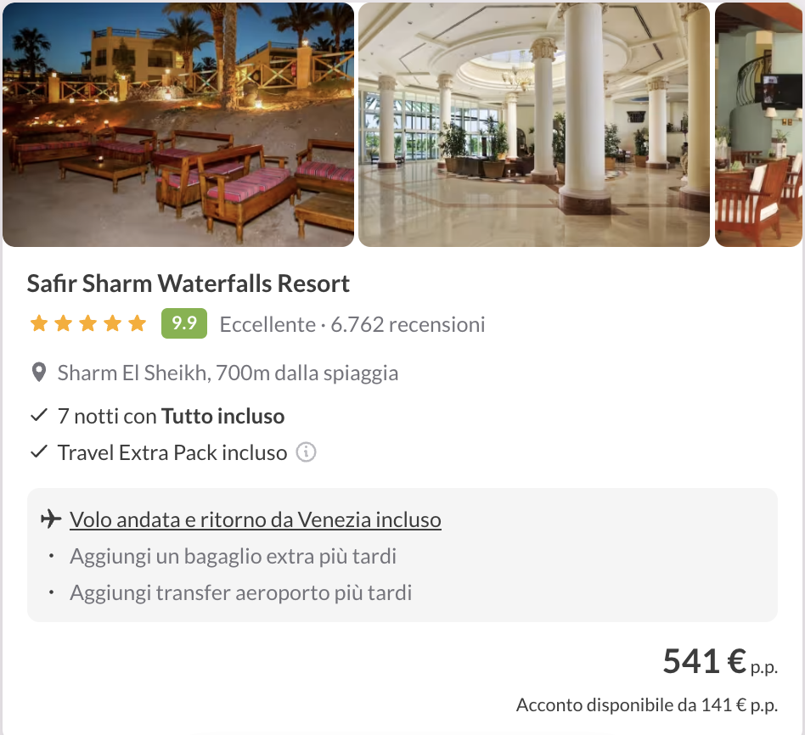Click the green 9.9 rating badge
The image size is (805, 735).
pos(184,323)
